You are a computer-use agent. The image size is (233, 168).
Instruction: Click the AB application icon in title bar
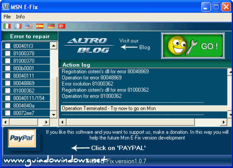(6, 7)
